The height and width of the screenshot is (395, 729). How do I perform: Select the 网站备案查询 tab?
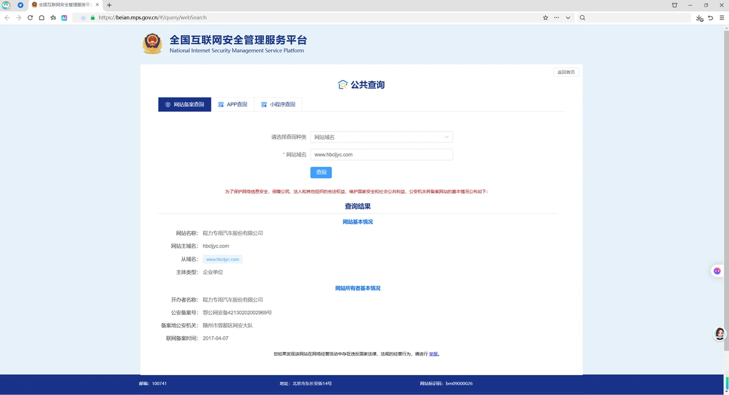pos(185,104)
